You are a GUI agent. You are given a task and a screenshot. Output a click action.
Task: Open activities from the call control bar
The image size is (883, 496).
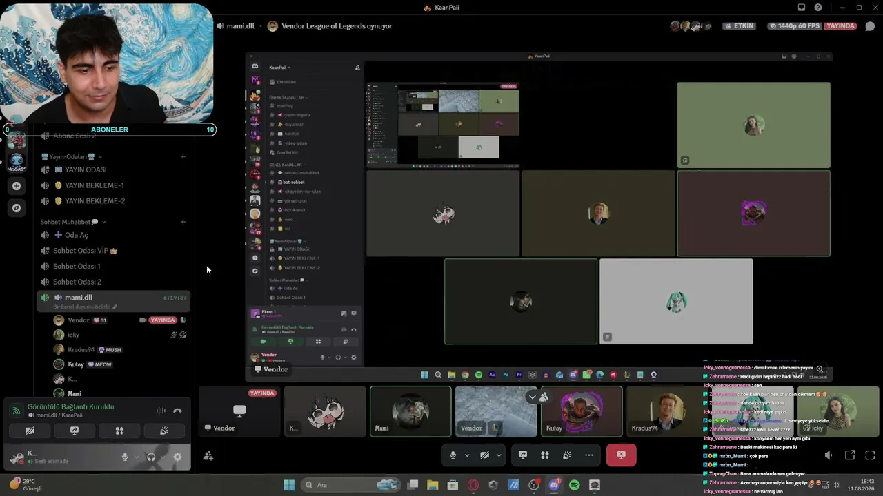(x=545, y=455)
